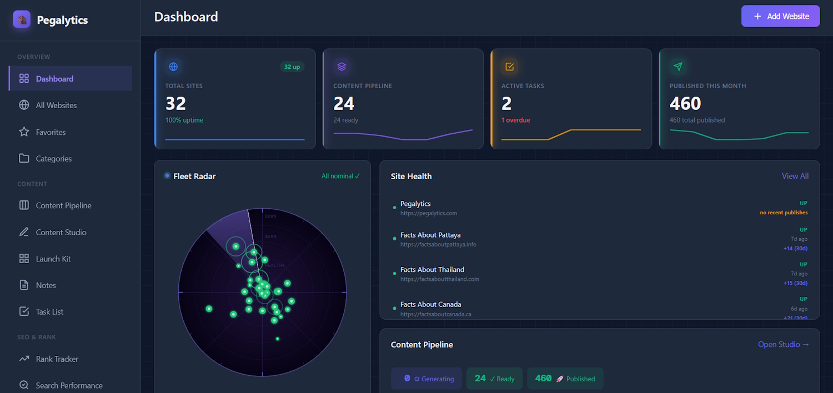
Task: Click the '+15 (30d)' stat
Action: click(795, 283)
